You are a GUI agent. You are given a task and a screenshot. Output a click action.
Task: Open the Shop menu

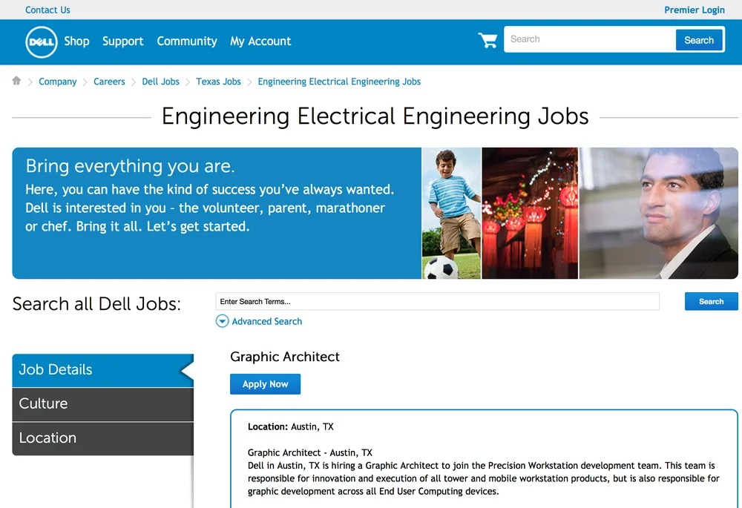[76, 41]
